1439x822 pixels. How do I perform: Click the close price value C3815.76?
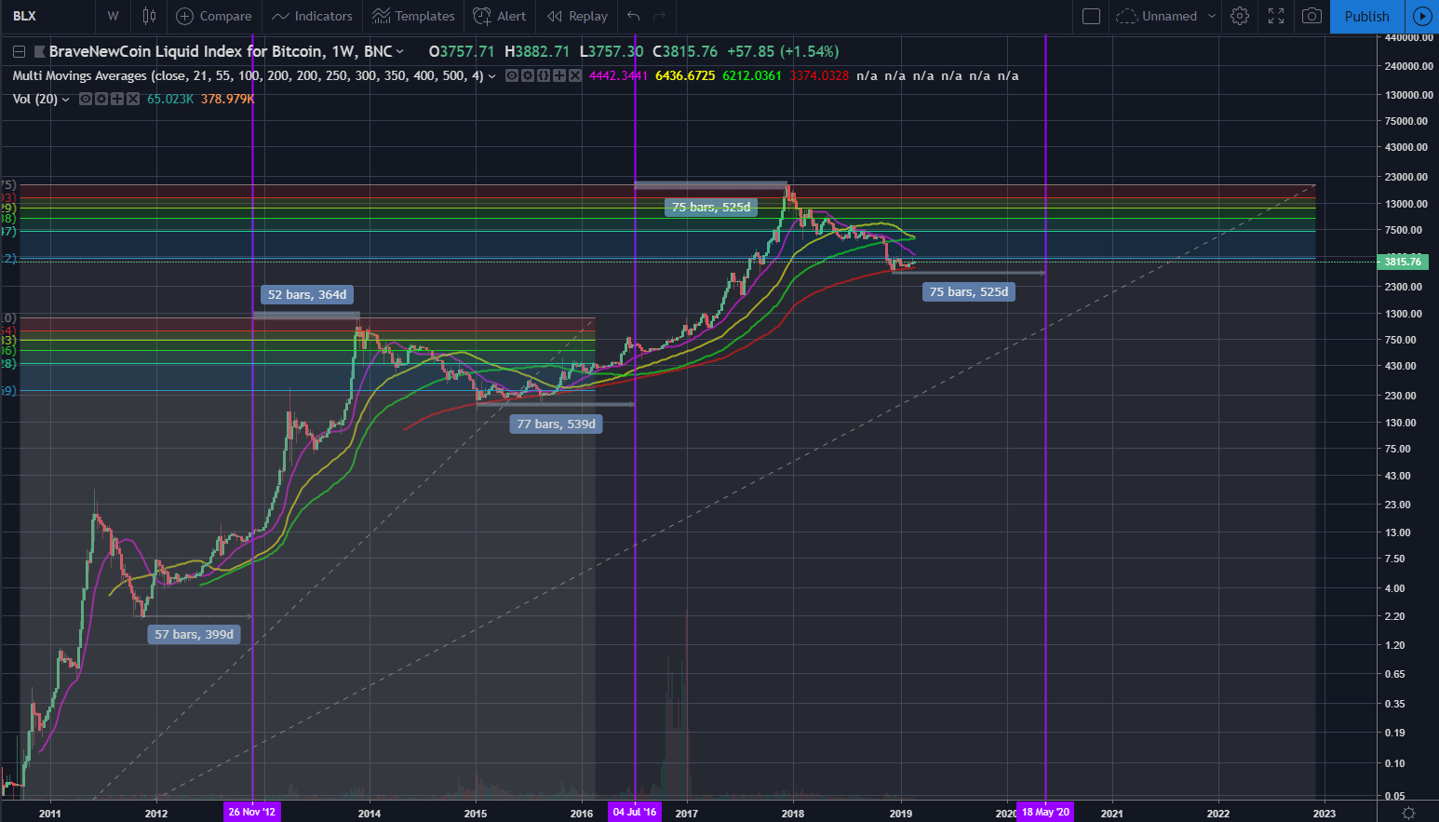pyautogui.click(x=685, y=51)
